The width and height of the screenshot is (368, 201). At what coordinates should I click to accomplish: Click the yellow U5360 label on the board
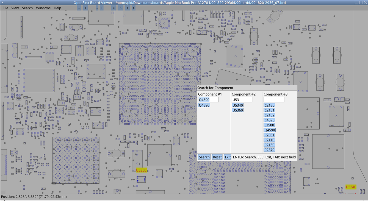click(x=141, y=171)
